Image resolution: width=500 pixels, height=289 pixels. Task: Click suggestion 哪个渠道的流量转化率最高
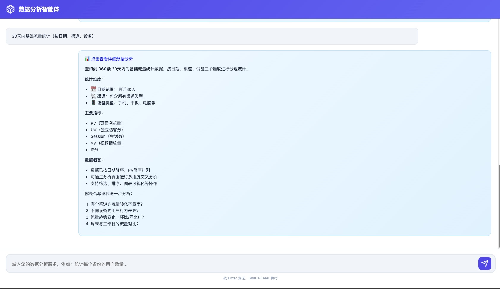click(117, 204)
